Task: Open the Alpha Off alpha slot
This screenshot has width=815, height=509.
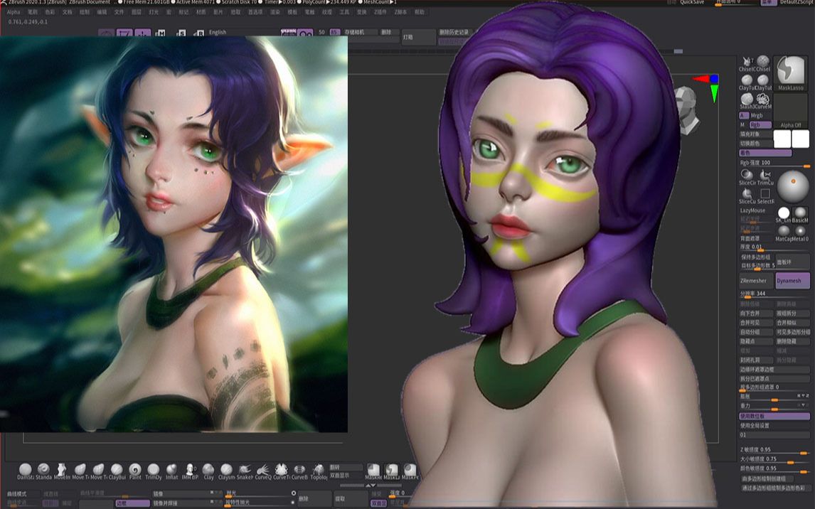Action: point(791,111)
